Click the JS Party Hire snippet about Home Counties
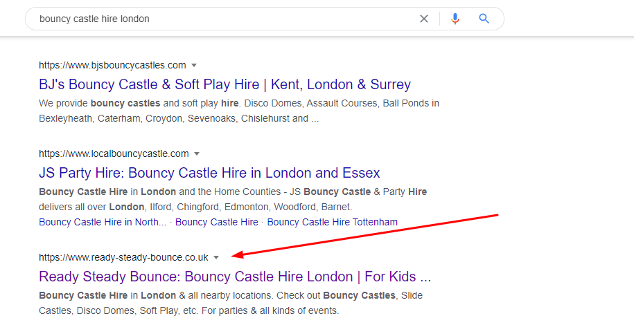The image size is (634, 336). (x=233, y=199)
